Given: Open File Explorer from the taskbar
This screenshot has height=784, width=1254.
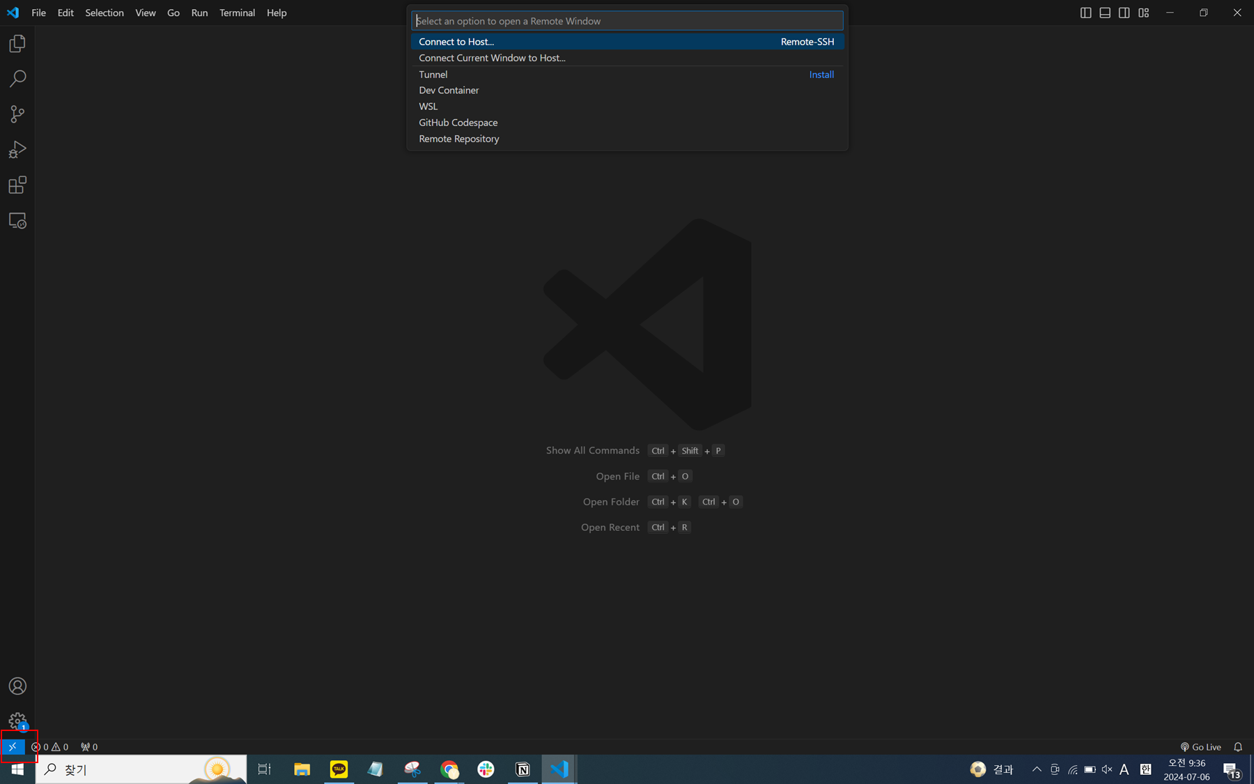Looking at the screenshot, I should point(302,769).
